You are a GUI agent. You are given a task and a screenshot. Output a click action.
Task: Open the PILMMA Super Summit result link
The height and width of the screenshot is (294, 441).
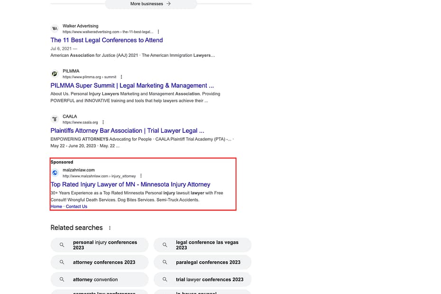[x=132, y=85]
